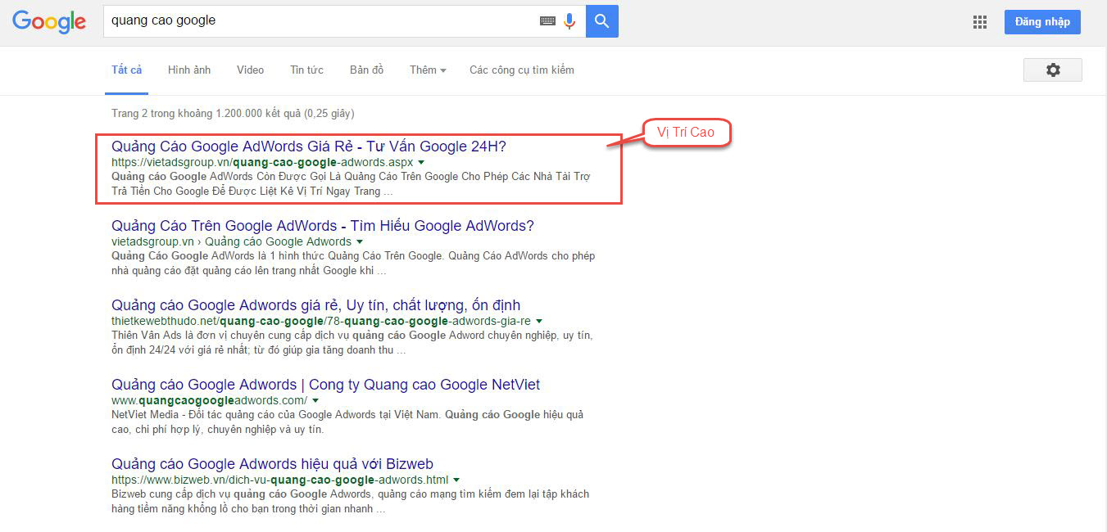Switch to the Video tab
Image resolution: width=1107 pixels, height=532 pixels.
click(x=250, y=70)
